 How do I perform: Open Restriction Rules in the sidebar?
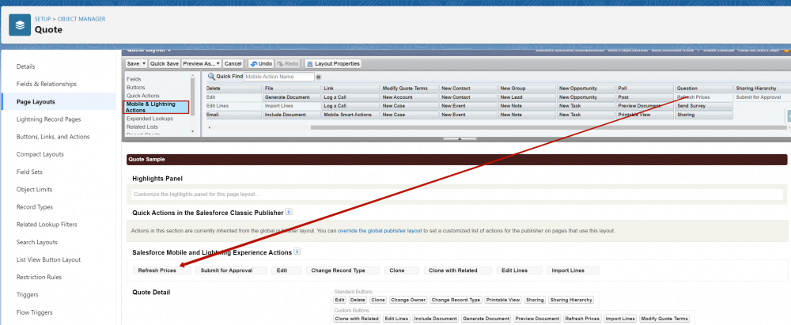(x=39, y=277)
